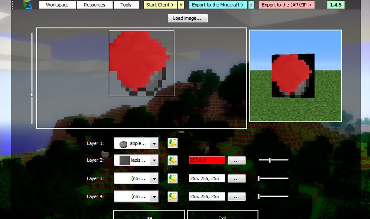Expand the Layer 4 texture dropdown
The width and height of the screenshot is (370, 219).
pyautogui.click(x=154, y=197)
